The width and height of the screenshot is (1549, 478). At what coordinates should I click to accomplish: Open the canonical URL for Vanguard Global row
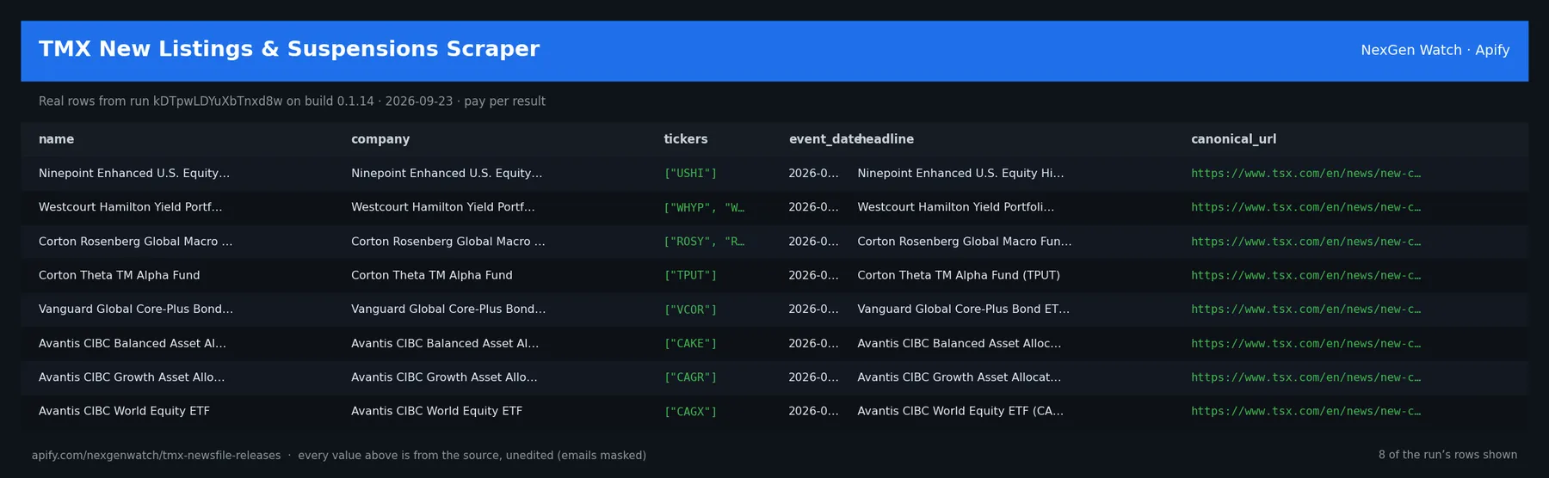click(1305, 309)
